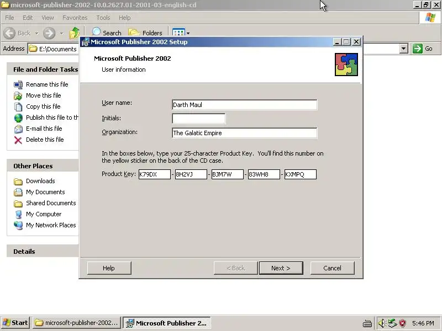Click the red security shield tray icon
442x331 pixels.
[x=403, y=323]
